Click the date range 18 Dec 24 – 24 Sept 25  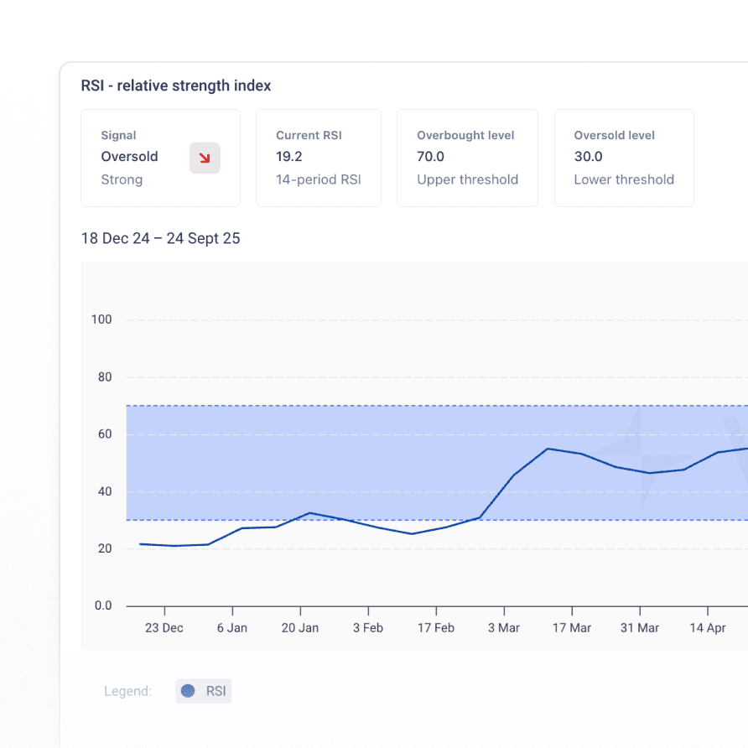click(160, 239)
